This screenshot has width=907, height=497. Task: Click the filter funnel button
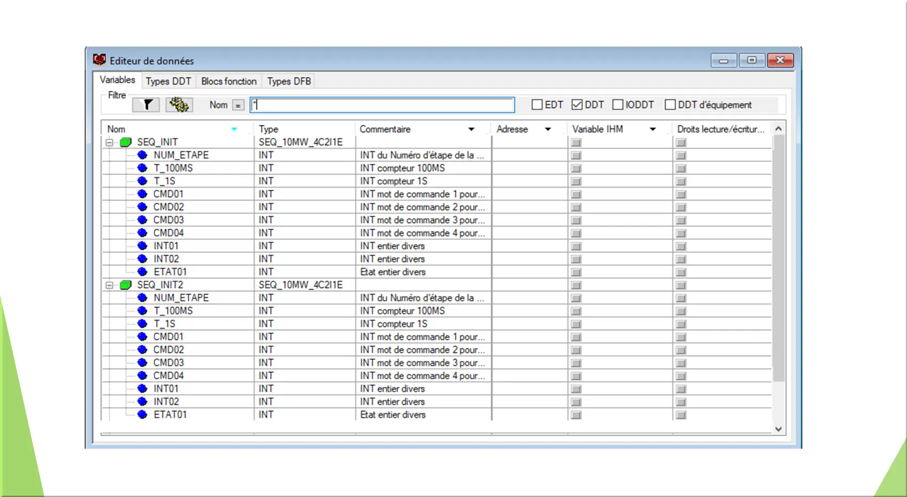(146, 104)
